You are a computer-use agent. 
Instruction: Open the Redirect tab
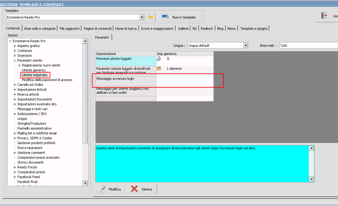206,28
